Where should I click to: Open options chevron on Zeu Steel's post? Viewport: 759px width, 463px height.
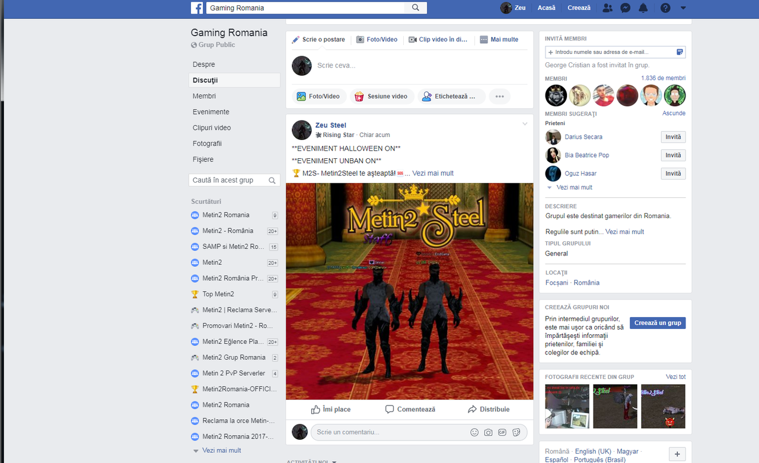pos(524,123)
